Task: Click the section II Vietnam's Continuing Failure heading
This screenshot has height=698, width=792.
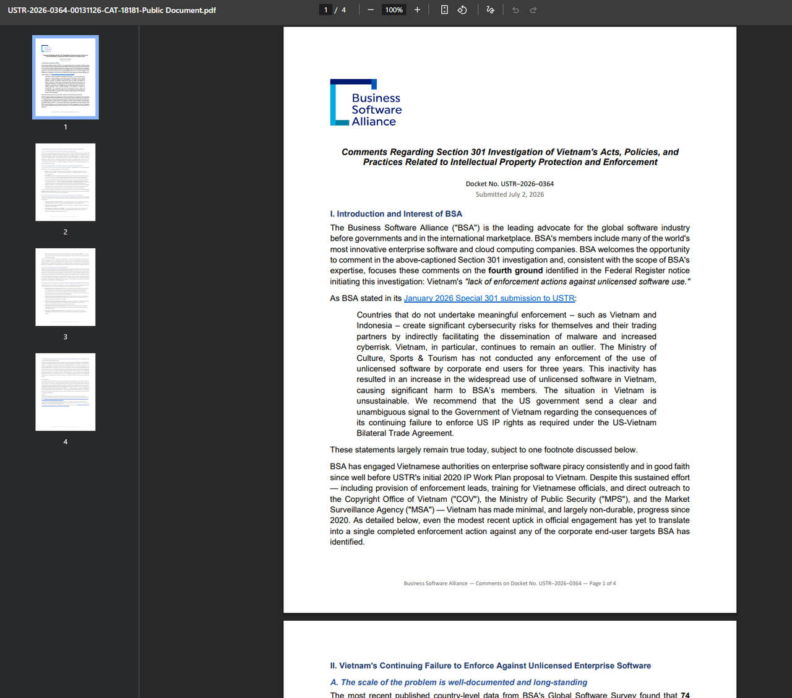Action: pos(491,666)
